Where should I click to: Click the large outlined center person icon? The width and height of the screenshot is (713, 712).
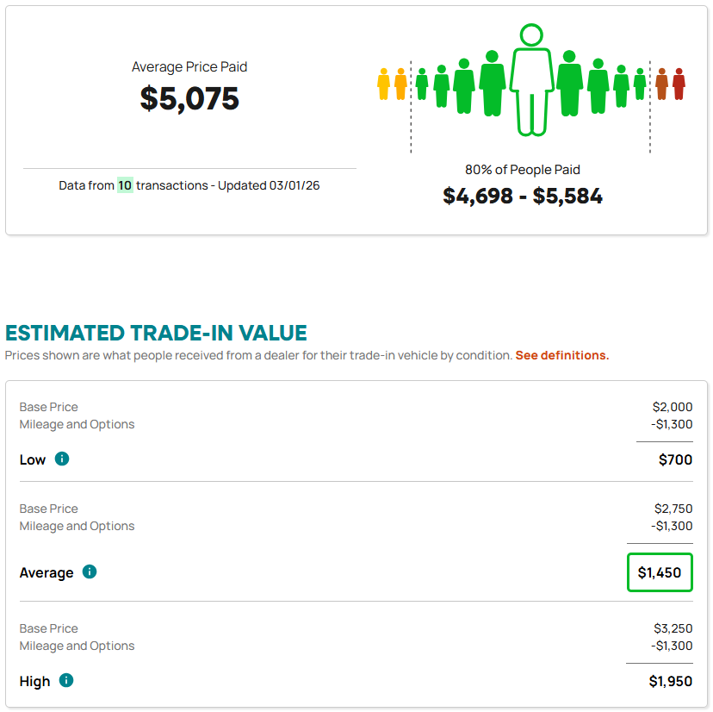point(531,82)
